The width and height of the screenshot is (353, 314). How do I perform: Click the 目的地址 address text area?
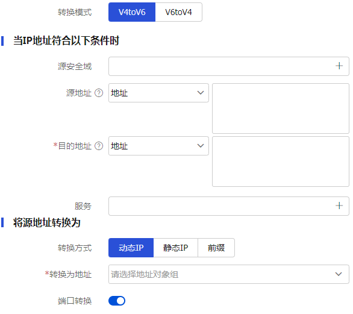coord(281,162)
